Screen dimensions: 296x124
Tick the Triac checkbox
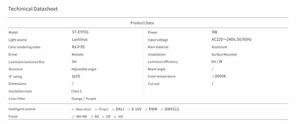(96, 109)
